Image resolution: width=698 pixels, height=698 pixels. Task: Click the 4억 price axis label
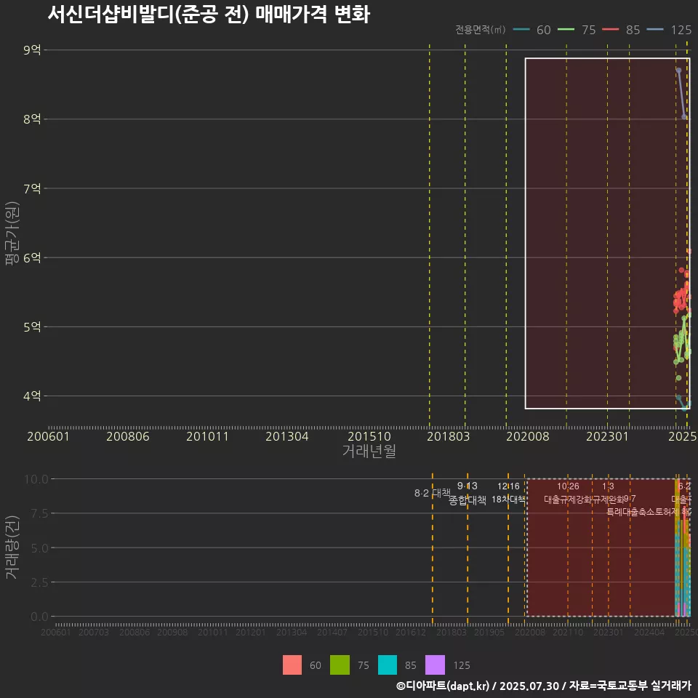[32, 396]
